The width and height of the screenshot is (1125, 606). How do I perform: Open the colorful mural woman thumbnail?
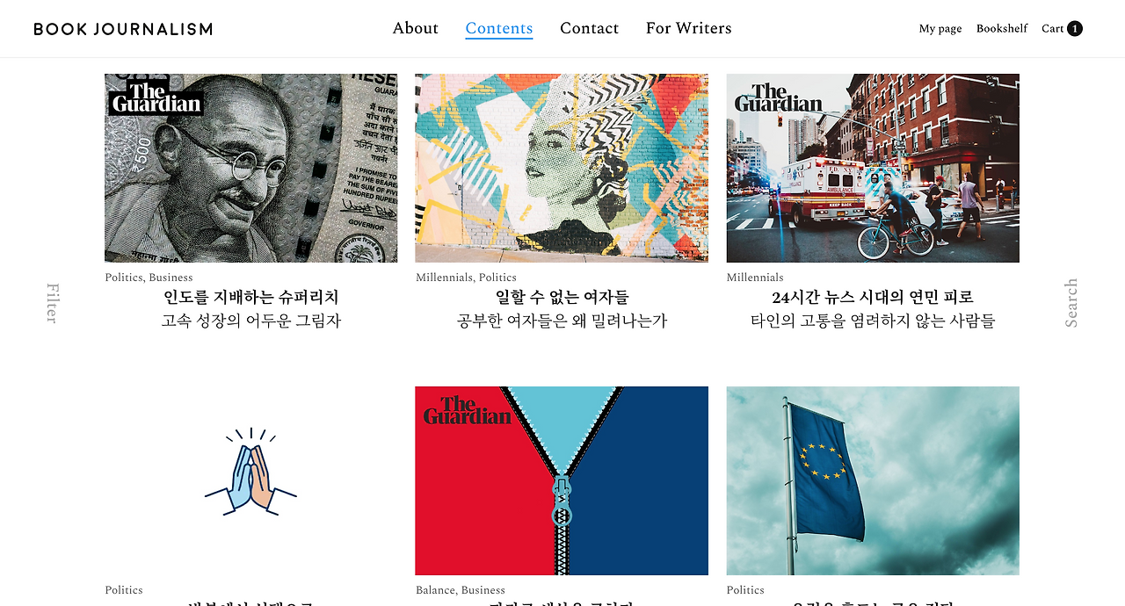click(x=562, y=168)
